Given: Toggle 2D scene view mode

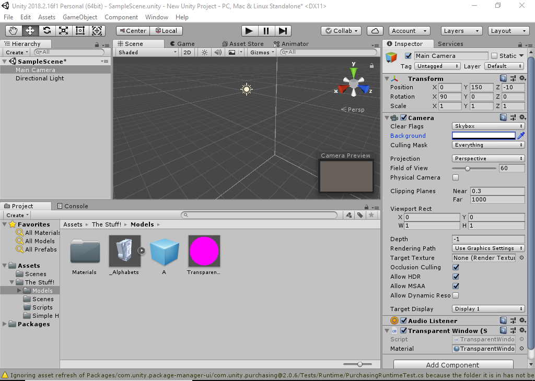Looking at the screenshot, I should point(188,52).
